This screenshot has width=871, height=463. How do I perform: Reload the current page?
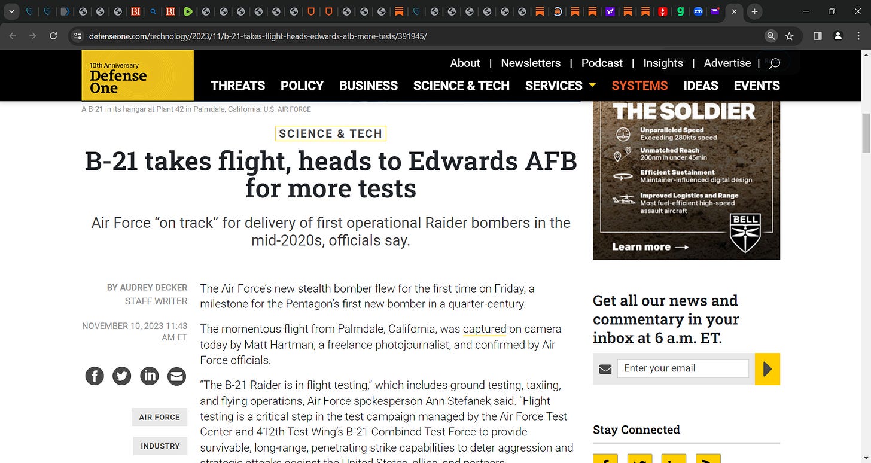coord(53,36)
